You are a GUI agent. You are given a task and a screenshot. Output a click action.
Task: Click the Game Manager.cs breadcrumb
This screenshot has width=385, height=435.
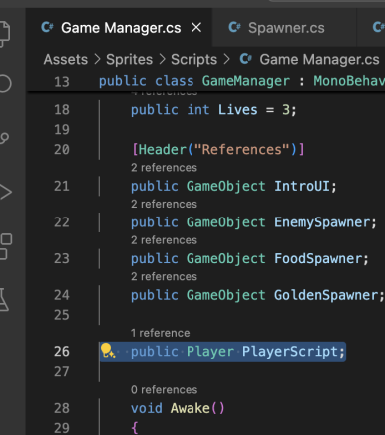click(319, 60)
